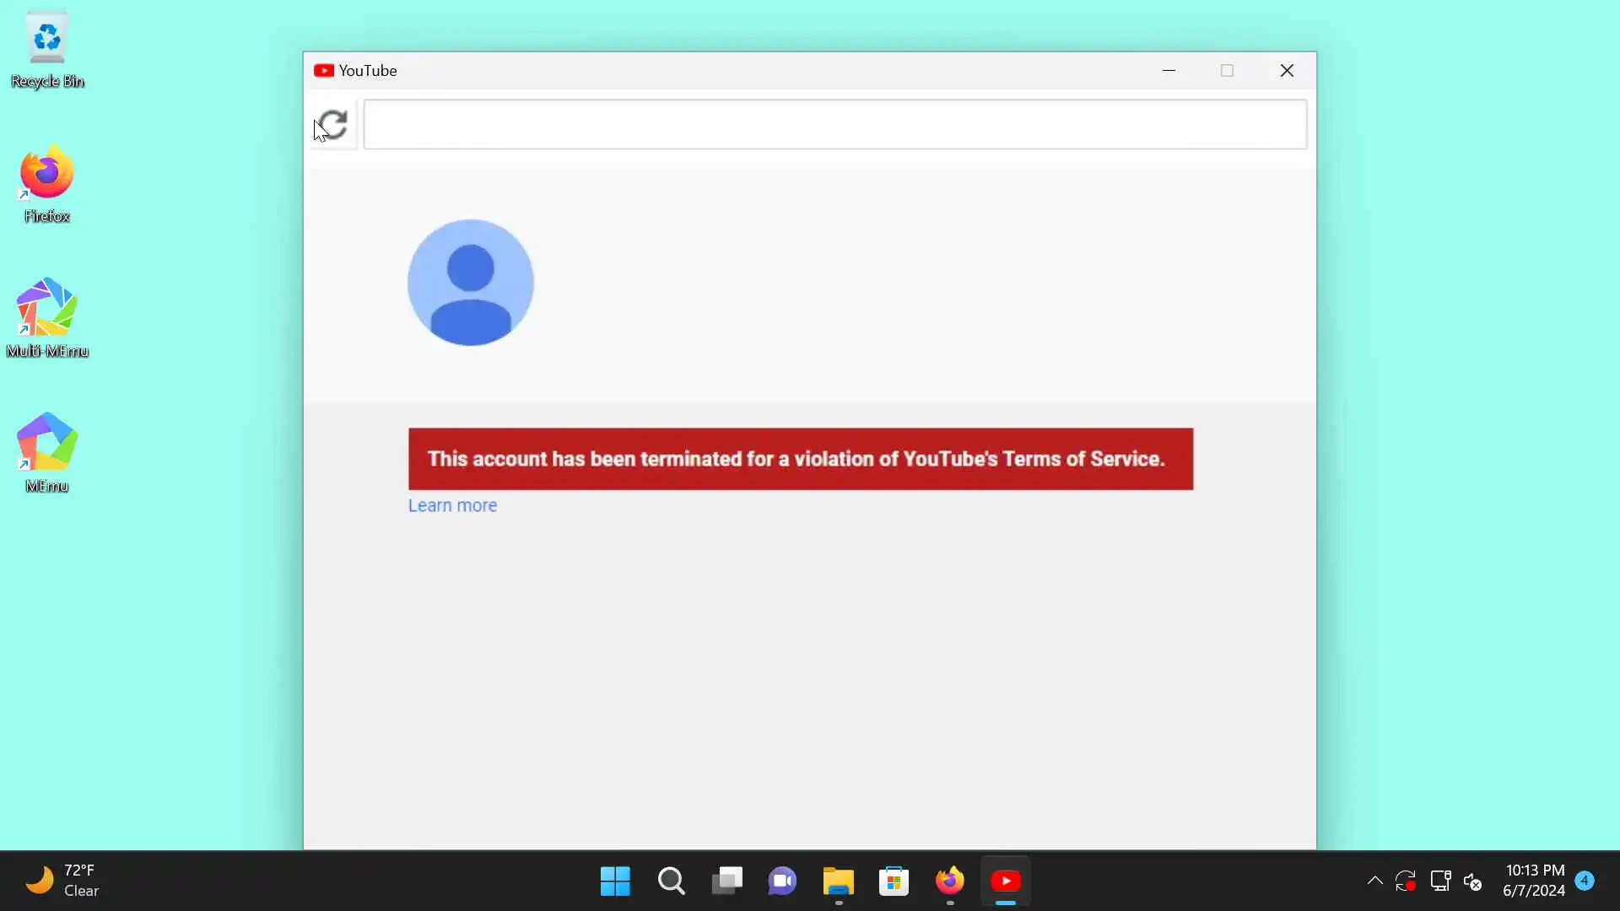
Task: Open the Multi-MEmu desktop shortcut
Action: 47,318
